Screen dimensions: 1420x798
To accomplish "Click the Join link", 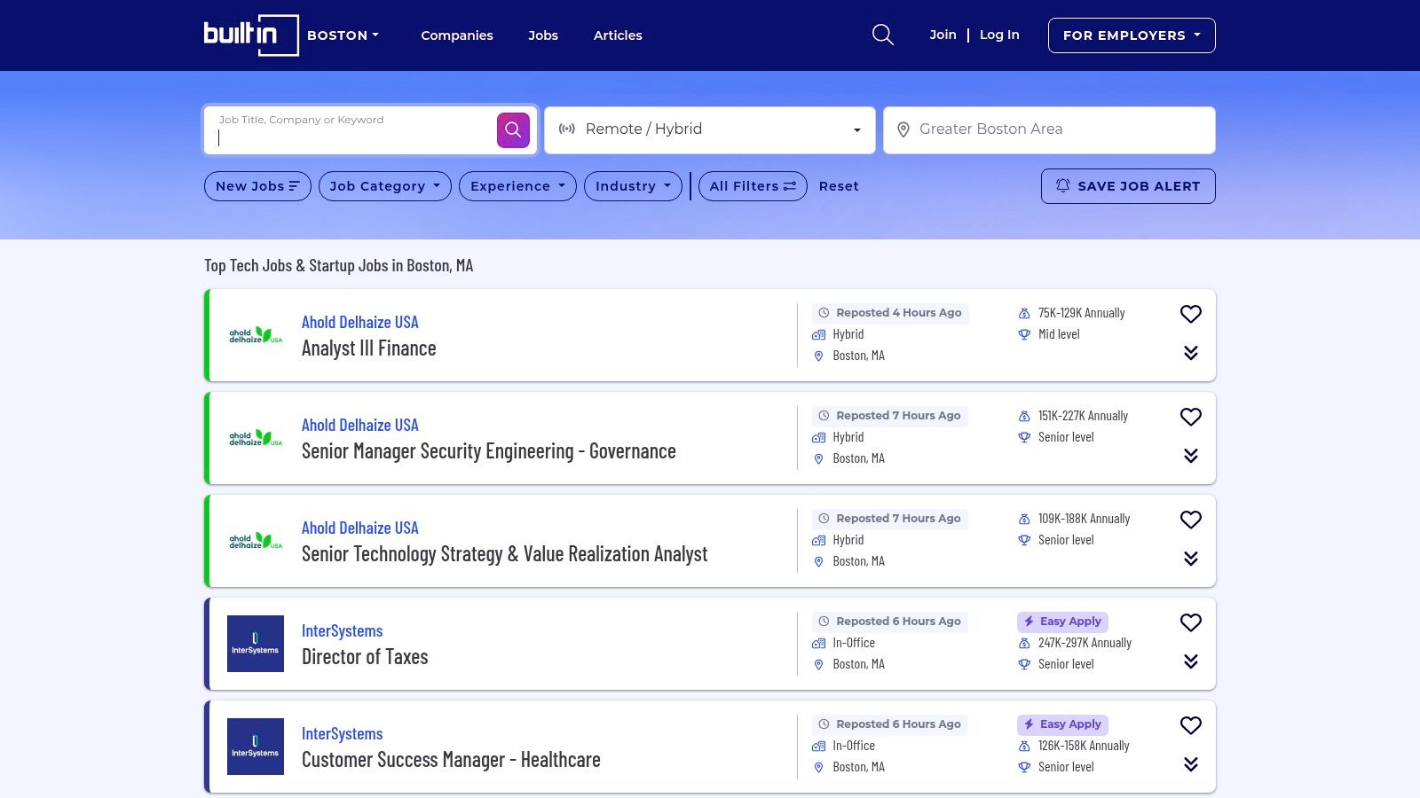I will (x=943, y=35).
